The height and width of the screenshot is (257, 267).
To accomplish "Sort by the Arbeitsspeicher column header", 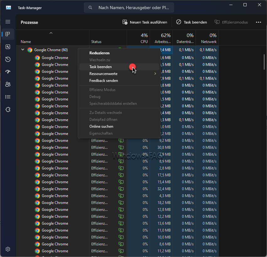I will pyautogui.click(x=161, y=38).
